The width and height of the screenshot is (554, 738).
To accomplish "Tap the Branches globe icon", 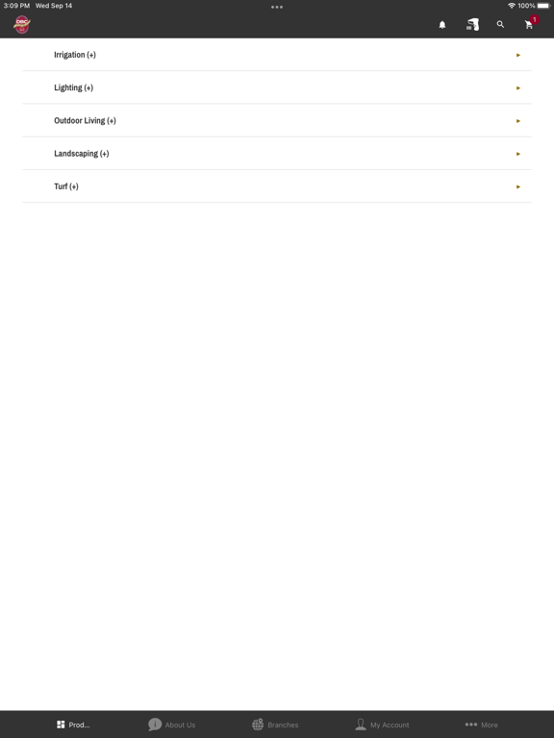I will (258, 725).
